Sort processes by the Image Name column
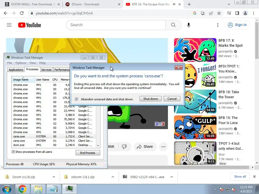This screenshot has width=259, height=194. tap(23, 80)
